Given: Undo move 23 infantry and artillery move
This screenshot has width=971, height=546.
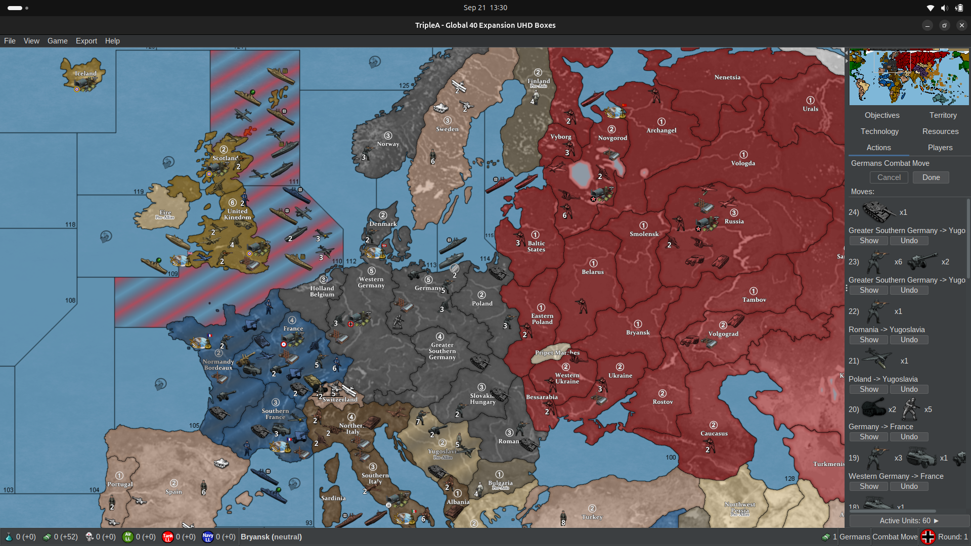Looking at the screenshot, I should click(909, 290).
